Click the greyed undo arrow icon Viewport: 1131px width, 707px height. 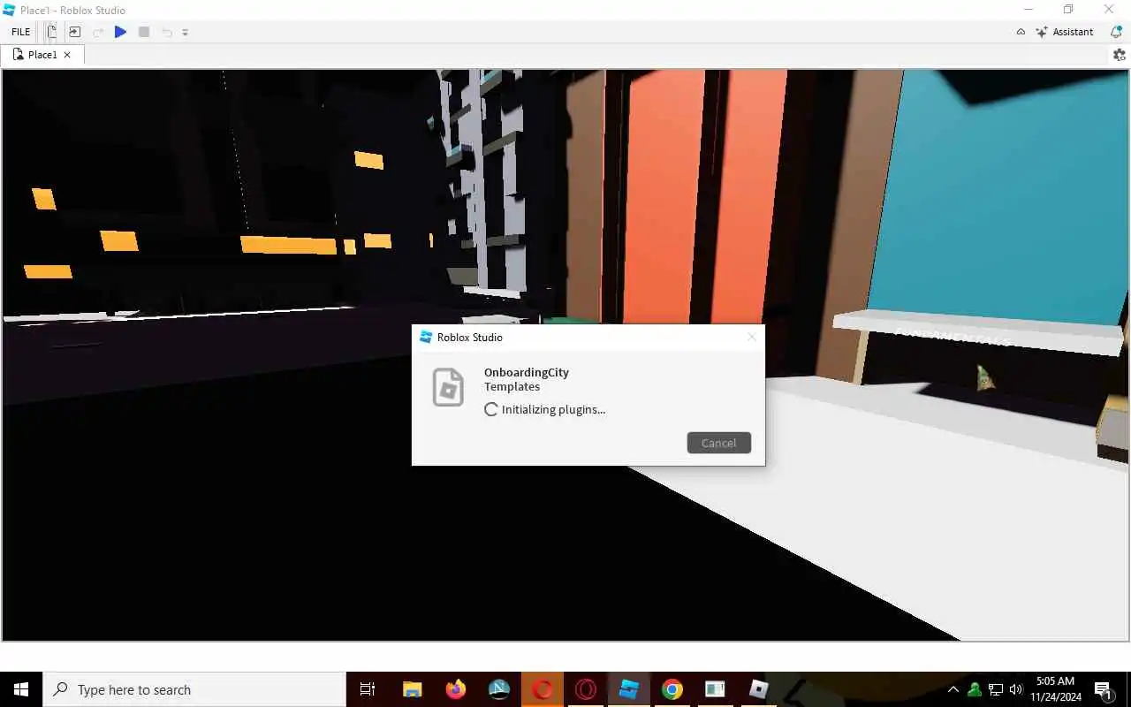click(x=167, y=32)
